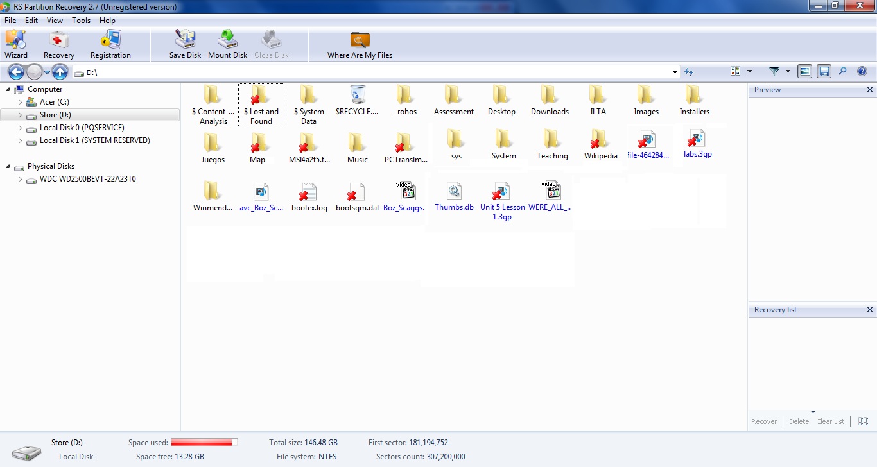Image resolution: width=877 pixels, height=467 pixels.
Task: Expand Local Disk 0 (PQSERVICE) node
Action: (20, 128)
